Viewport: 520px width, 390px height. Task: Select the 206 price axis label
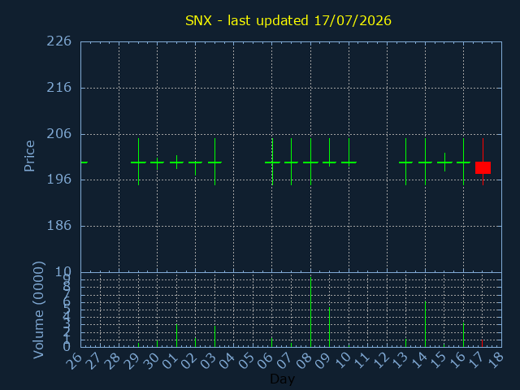(x=59, y=133)
